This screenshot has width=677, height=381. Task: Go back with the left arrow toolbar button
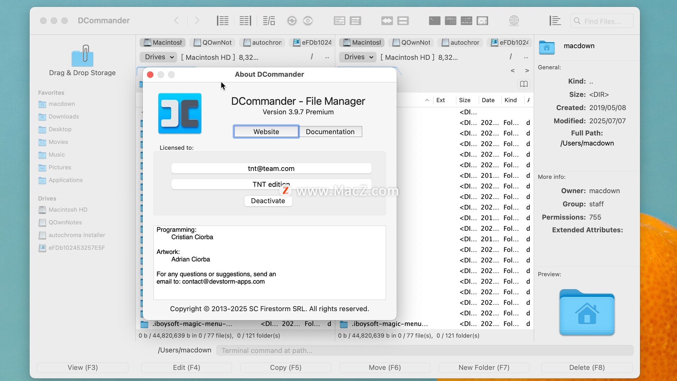point(176,21)
